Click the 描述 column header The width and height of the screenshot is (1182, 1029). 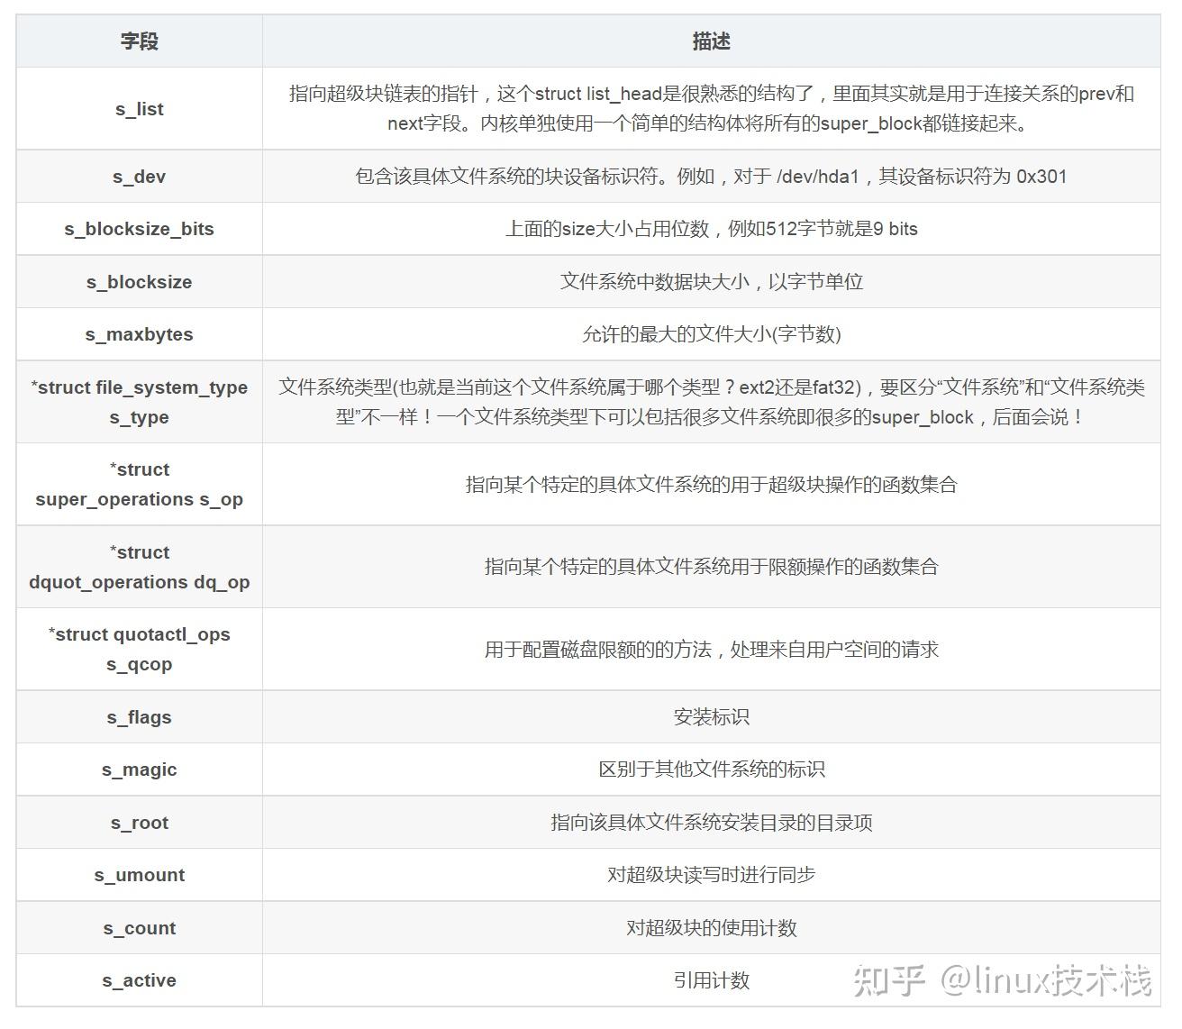tap(712, 41)
